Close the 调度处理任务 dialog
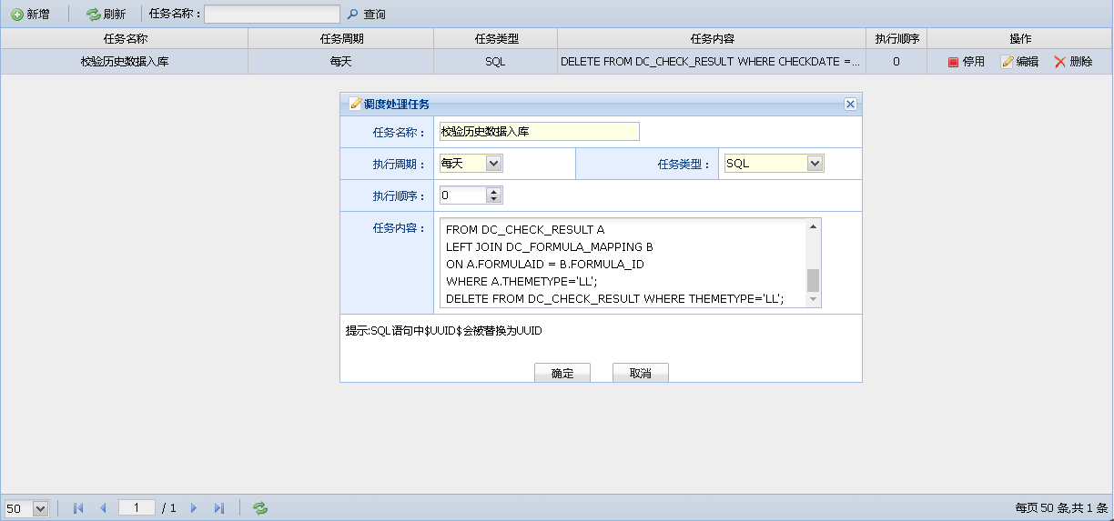This screenshot has width=1114, height=521. 850,104
